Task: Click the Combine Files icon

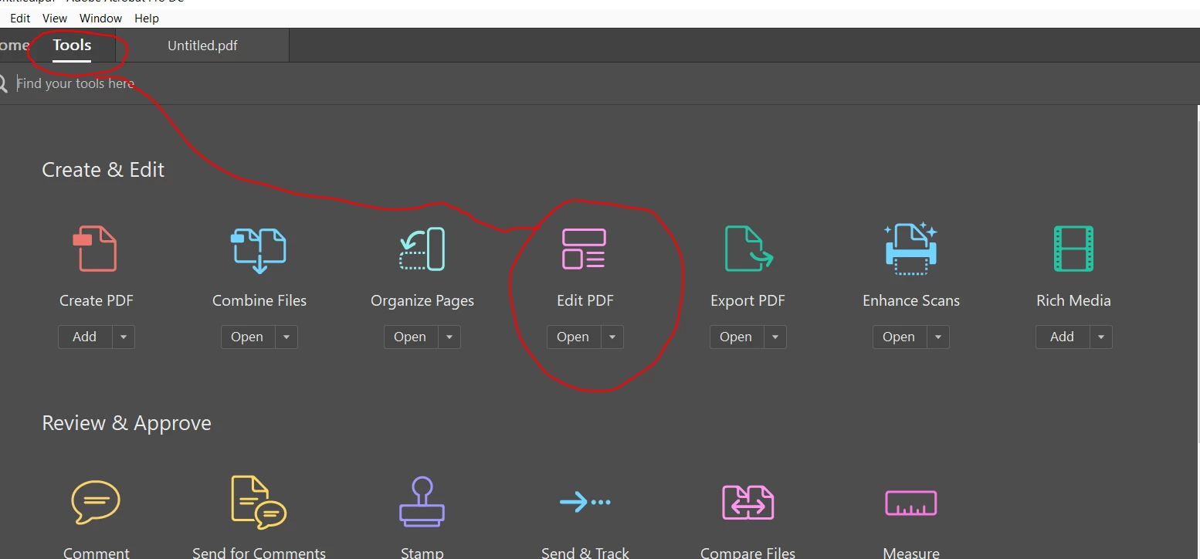Action: pos(259,250)
